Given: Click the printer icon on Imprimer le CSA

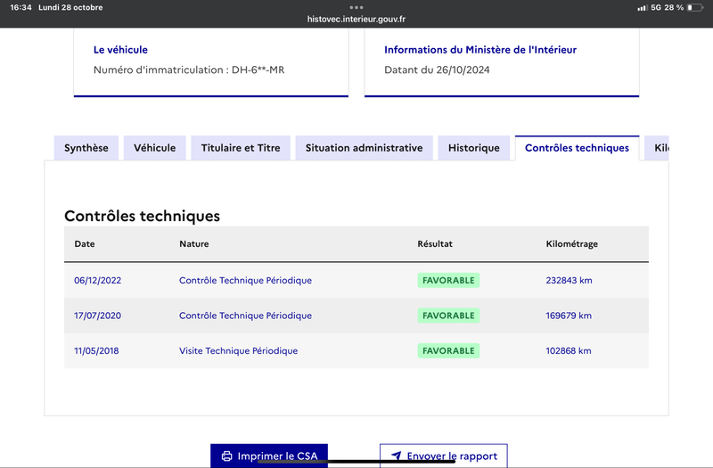Looking at the screenshot, I should [226, 456].
